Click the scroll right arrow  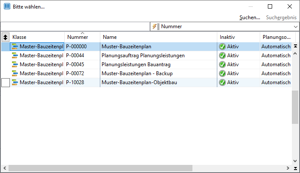pyautogui.click(x=288, y=168)
